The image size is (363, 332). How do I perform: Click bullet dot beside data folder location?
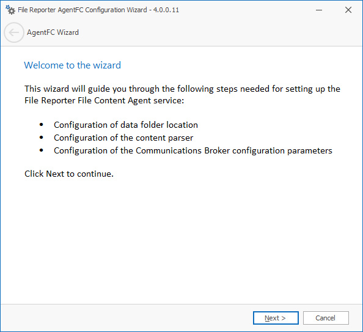42,125
